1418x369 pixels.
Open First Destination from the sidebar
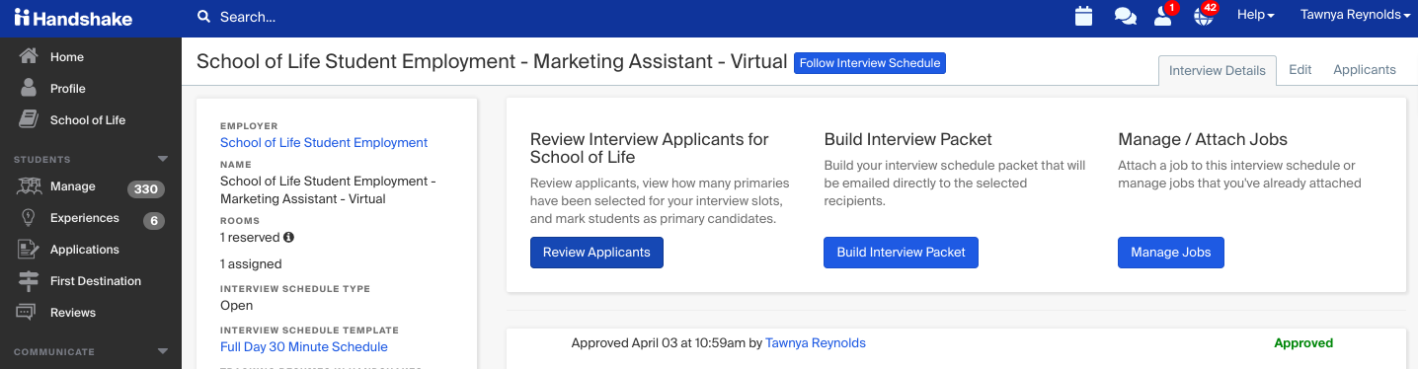96,281
